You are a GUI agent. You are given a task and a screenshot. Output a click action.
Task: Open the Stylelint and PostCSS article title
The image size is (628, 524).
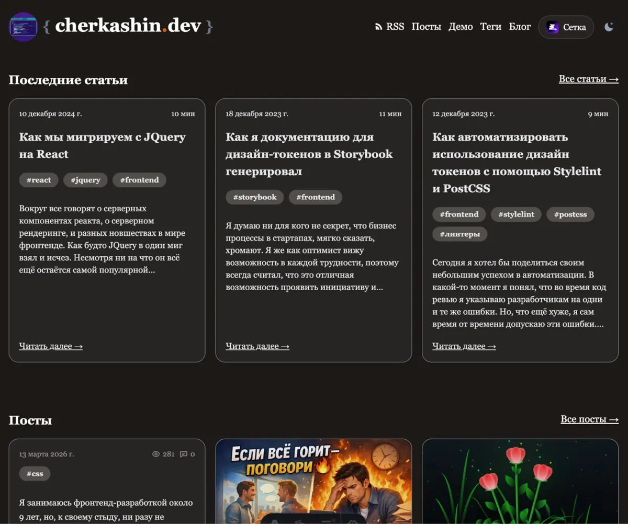click(517, 163)
